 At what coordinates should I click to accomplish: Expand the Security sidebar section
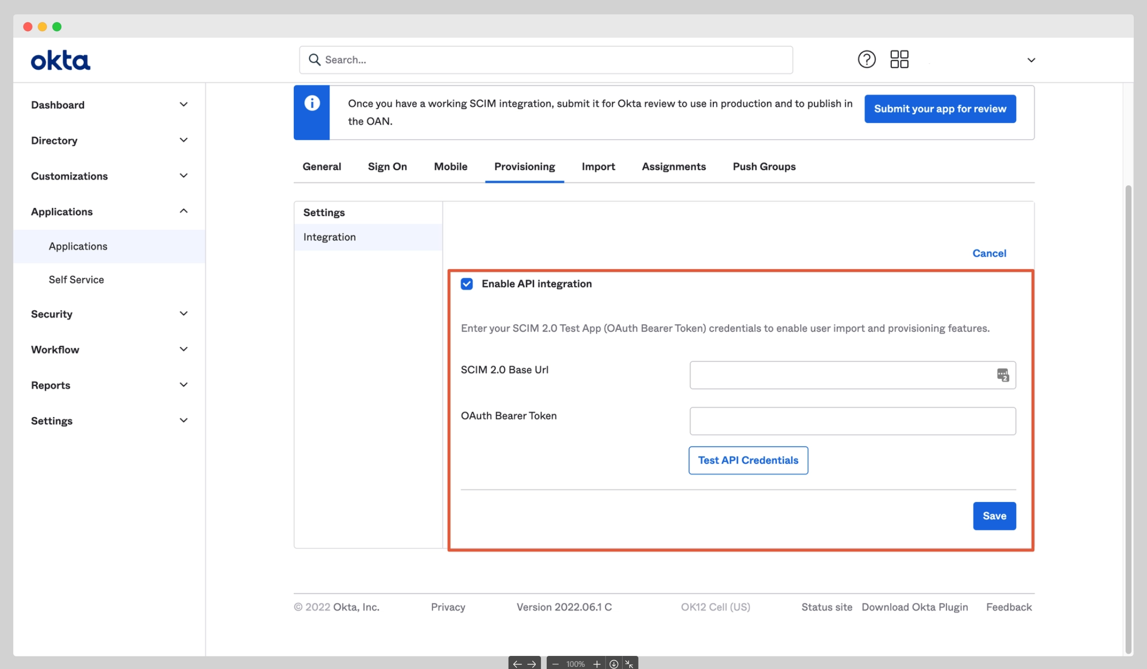pyautogui.click(x=183, y=314)
